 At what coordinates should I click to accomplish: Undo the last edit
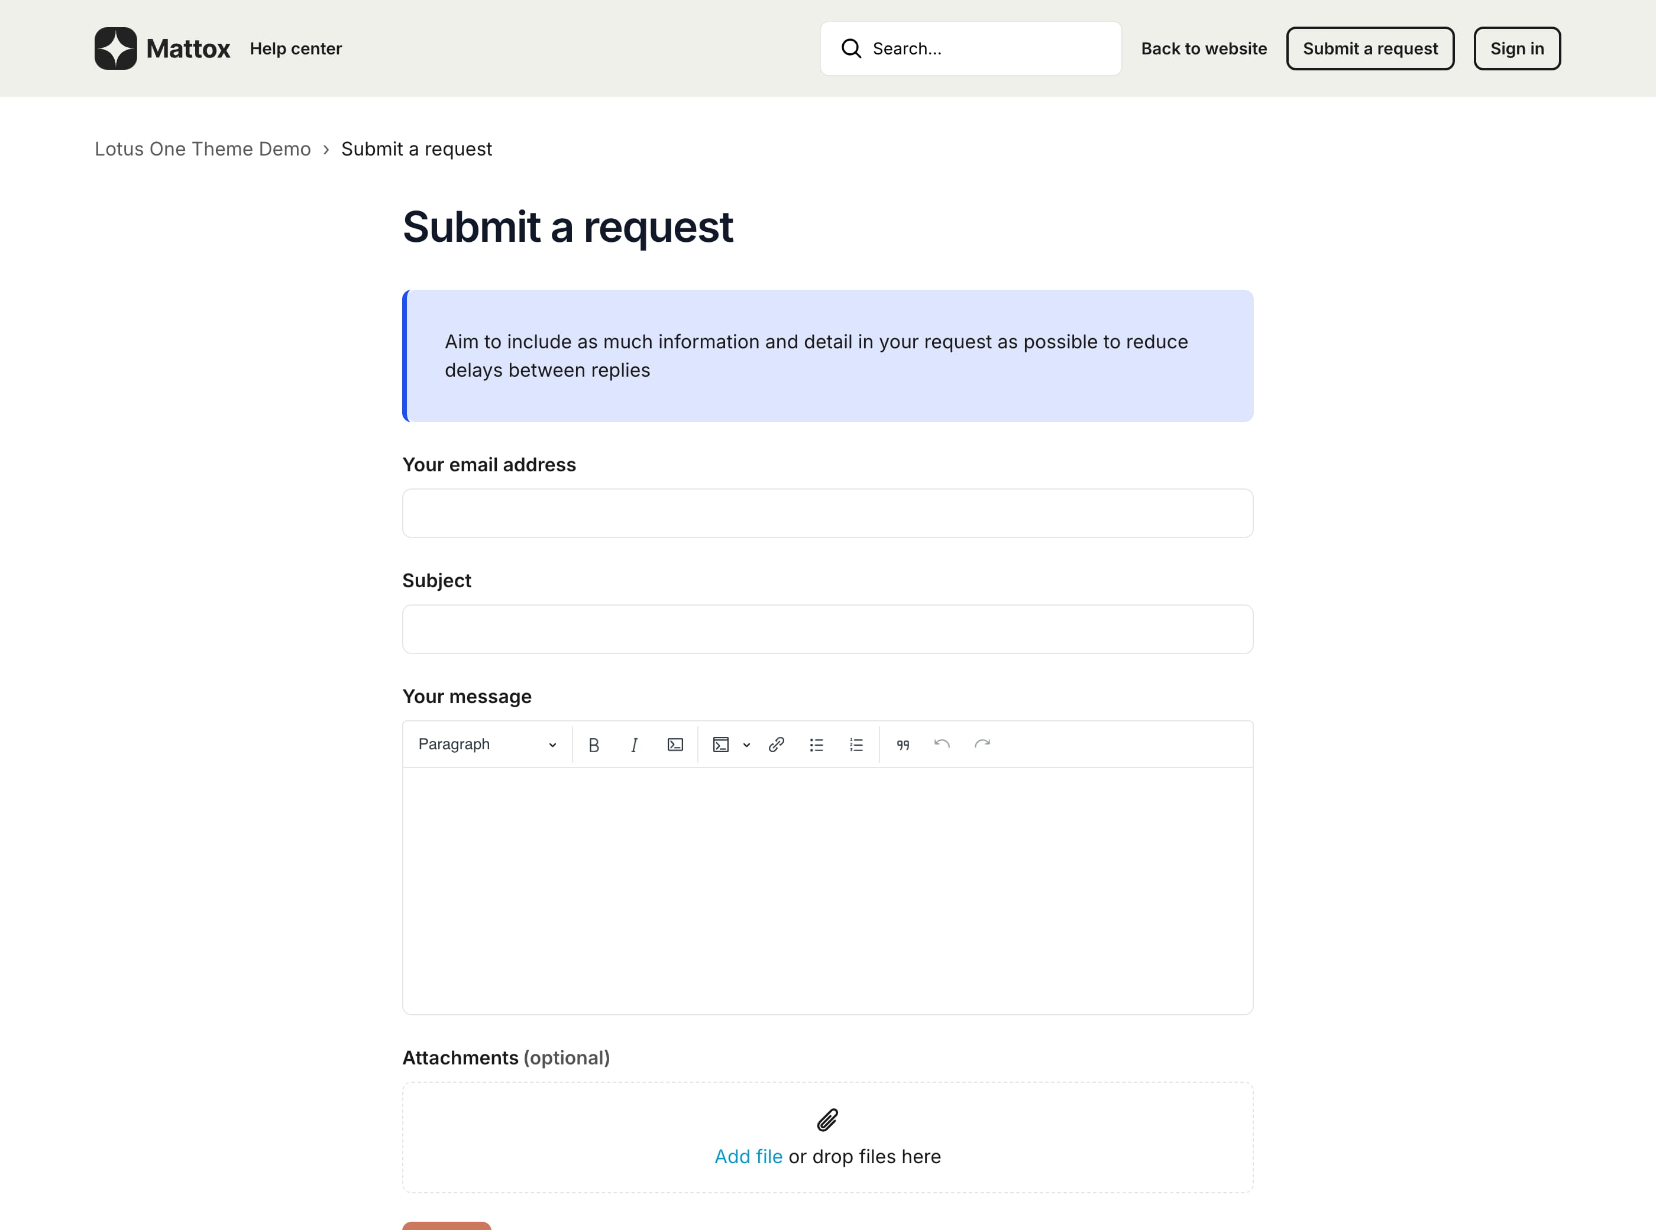point(942,745)
